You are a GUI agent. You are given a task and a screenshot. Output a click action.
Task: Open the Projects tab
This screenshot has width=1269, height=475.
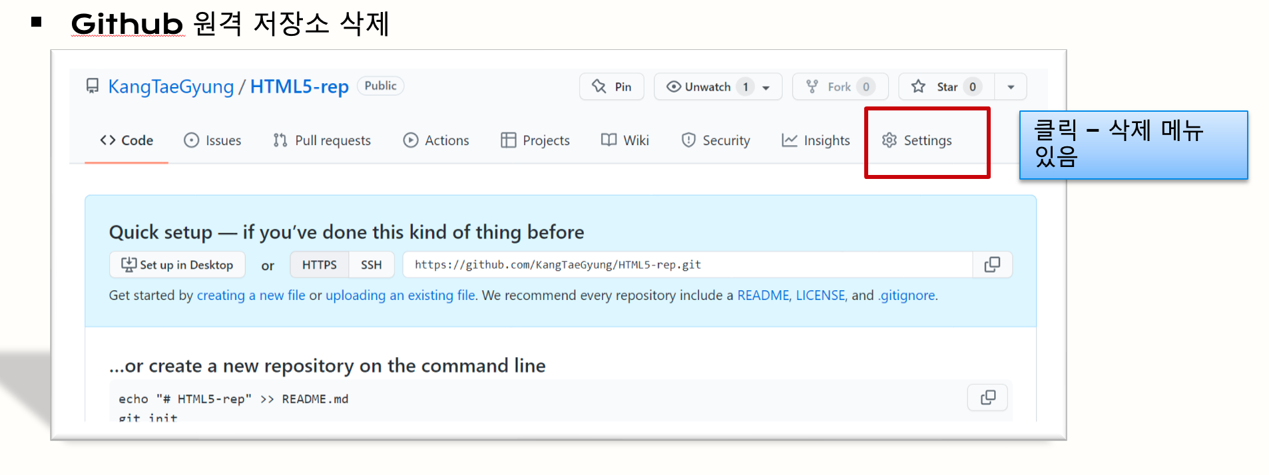pyautogui.click(x=535, y=140)
